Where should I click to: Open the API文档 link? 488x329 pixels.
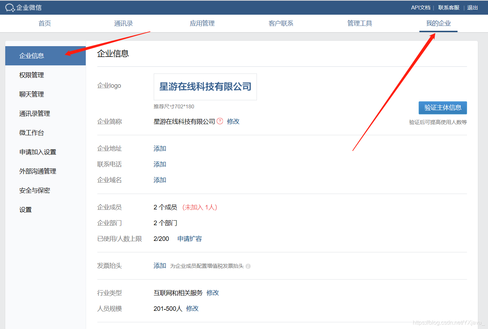[421, 8]
